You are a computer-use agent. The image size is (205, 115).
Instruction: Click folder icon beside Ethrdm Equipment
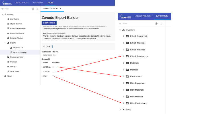(128, 36)
